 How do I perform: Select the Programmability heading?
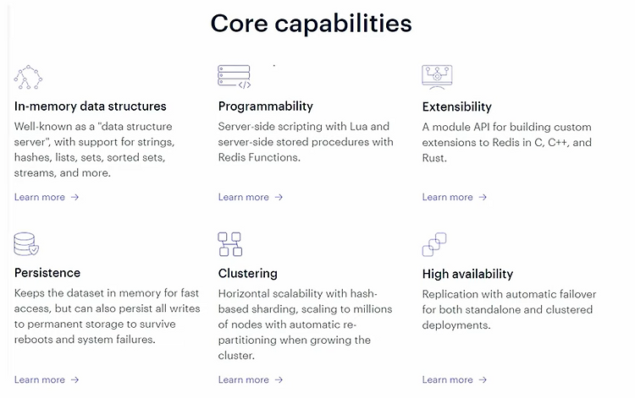coord(266,106)
